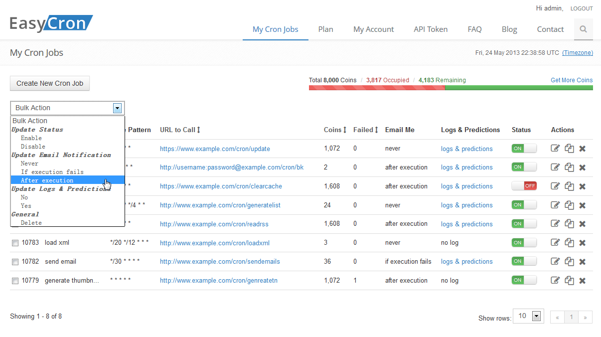The height and width of the screenshot is (337, 601).
Task: Edit the send email job
Action: (555, 261)
